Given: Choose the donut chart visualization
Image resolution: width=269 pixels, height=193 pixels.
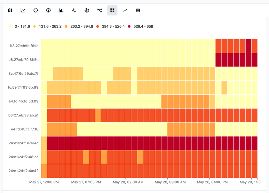Looking at the screenshot, I should 36,11.
